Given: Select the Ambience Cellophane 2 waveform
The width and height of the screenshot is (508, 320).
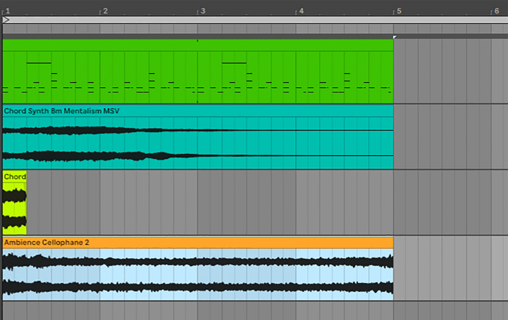Looking at the screenshot, I should coord(198,274).
